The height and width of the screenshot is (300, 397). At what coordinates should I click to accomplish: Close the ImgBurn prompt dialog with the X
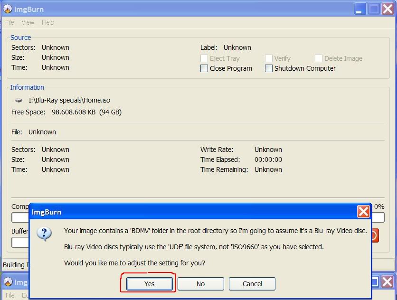363,212
